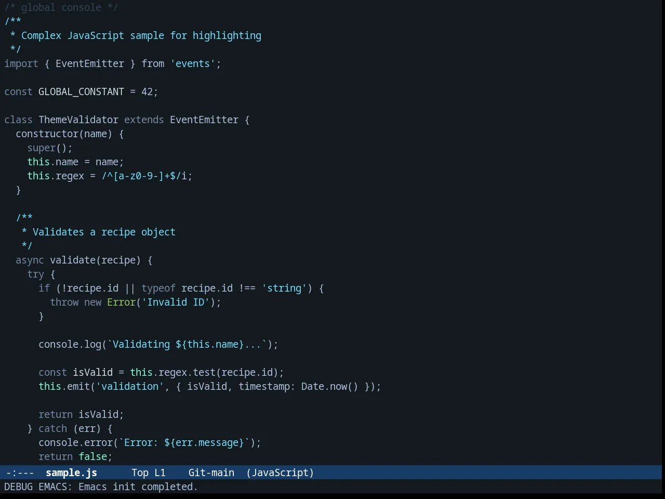
Task: Click the 'throw new' statement
Action: click(x=75, y=302)
